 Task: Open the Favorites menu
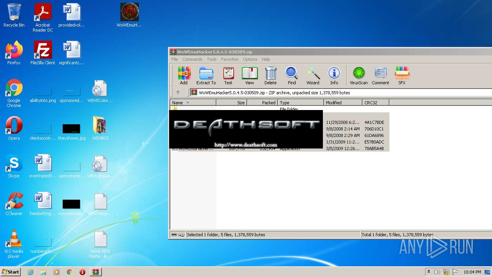point(229,59)
